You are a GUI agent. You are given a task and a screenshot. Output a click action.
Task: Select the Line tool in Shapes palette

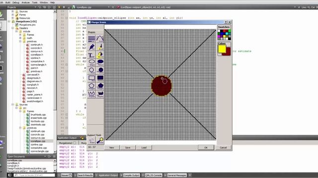(x=91, y=39)
